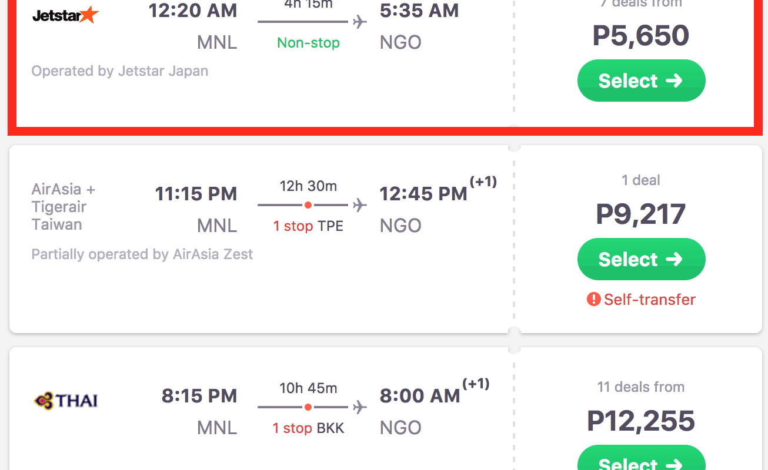768x470 pixels.
Task: Click airplane icon on Thai flight route
Action: pos(359,407)
